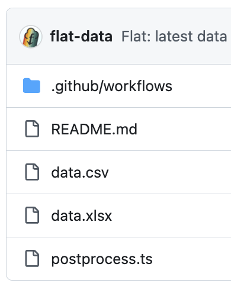The width and height of the screenshot is (231, 283).
Task: Open the 'Flat: latest data' commit message
Action: tap(174, 37)
